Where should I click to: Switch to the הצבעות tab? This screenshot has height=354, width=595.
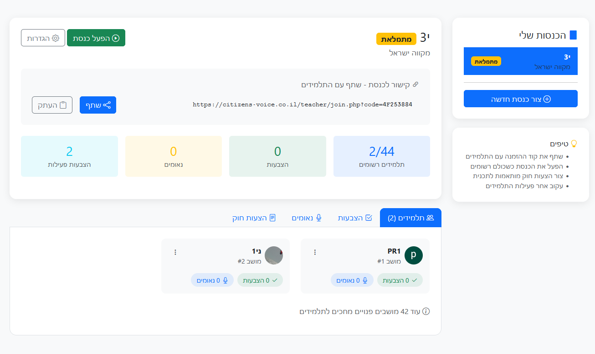pyautogui.click(x=355, y=218)
